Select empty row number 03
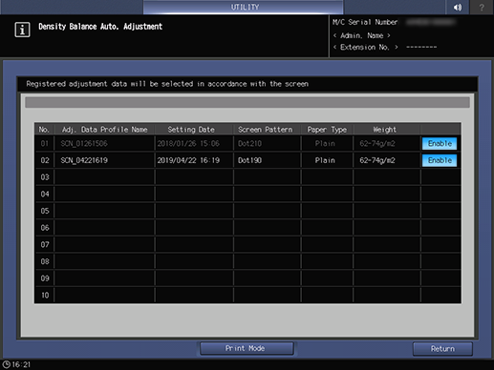The height and width of the screenshot is (370, 494). pos(247,177)
